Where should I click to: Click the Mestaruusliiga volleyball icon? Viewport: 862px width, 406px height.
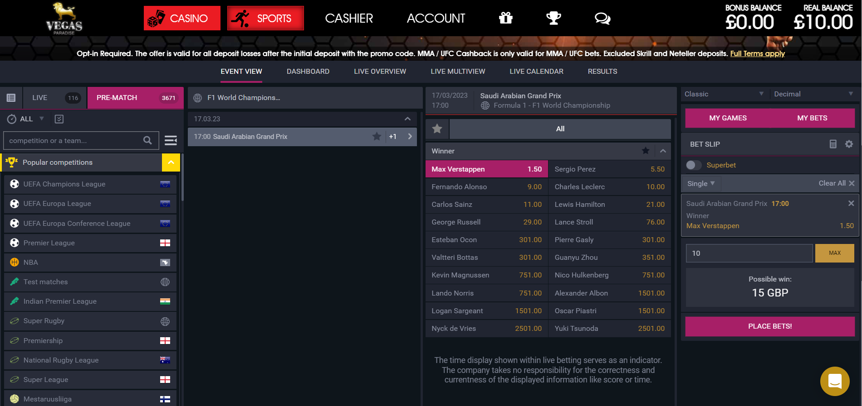pos(15,399)
